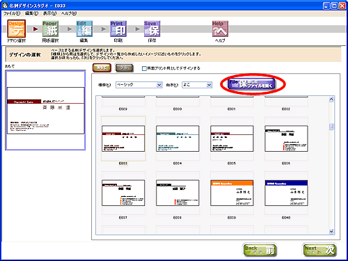
Task: Click the scroll down arrow of design list
Action: pyautogui.click(x=331, y=231)
